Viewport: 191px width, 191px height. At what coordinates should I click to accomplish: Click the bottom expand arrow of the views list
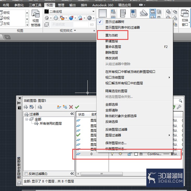(27, 25)
